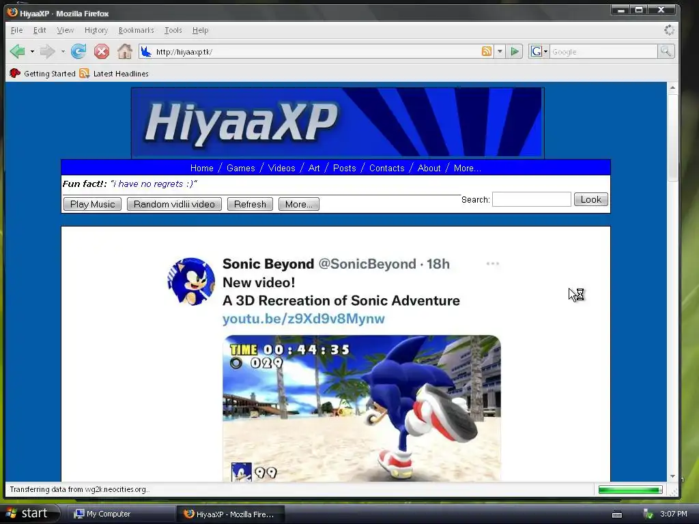Click the green page loading progress bar
The image size is (699, 524).
pos(630,490)
